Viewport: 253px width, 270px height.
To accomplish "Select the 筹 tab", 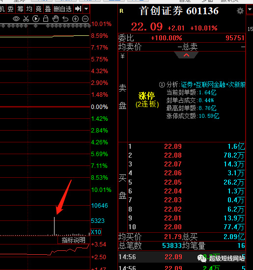I will pos(20,9).
